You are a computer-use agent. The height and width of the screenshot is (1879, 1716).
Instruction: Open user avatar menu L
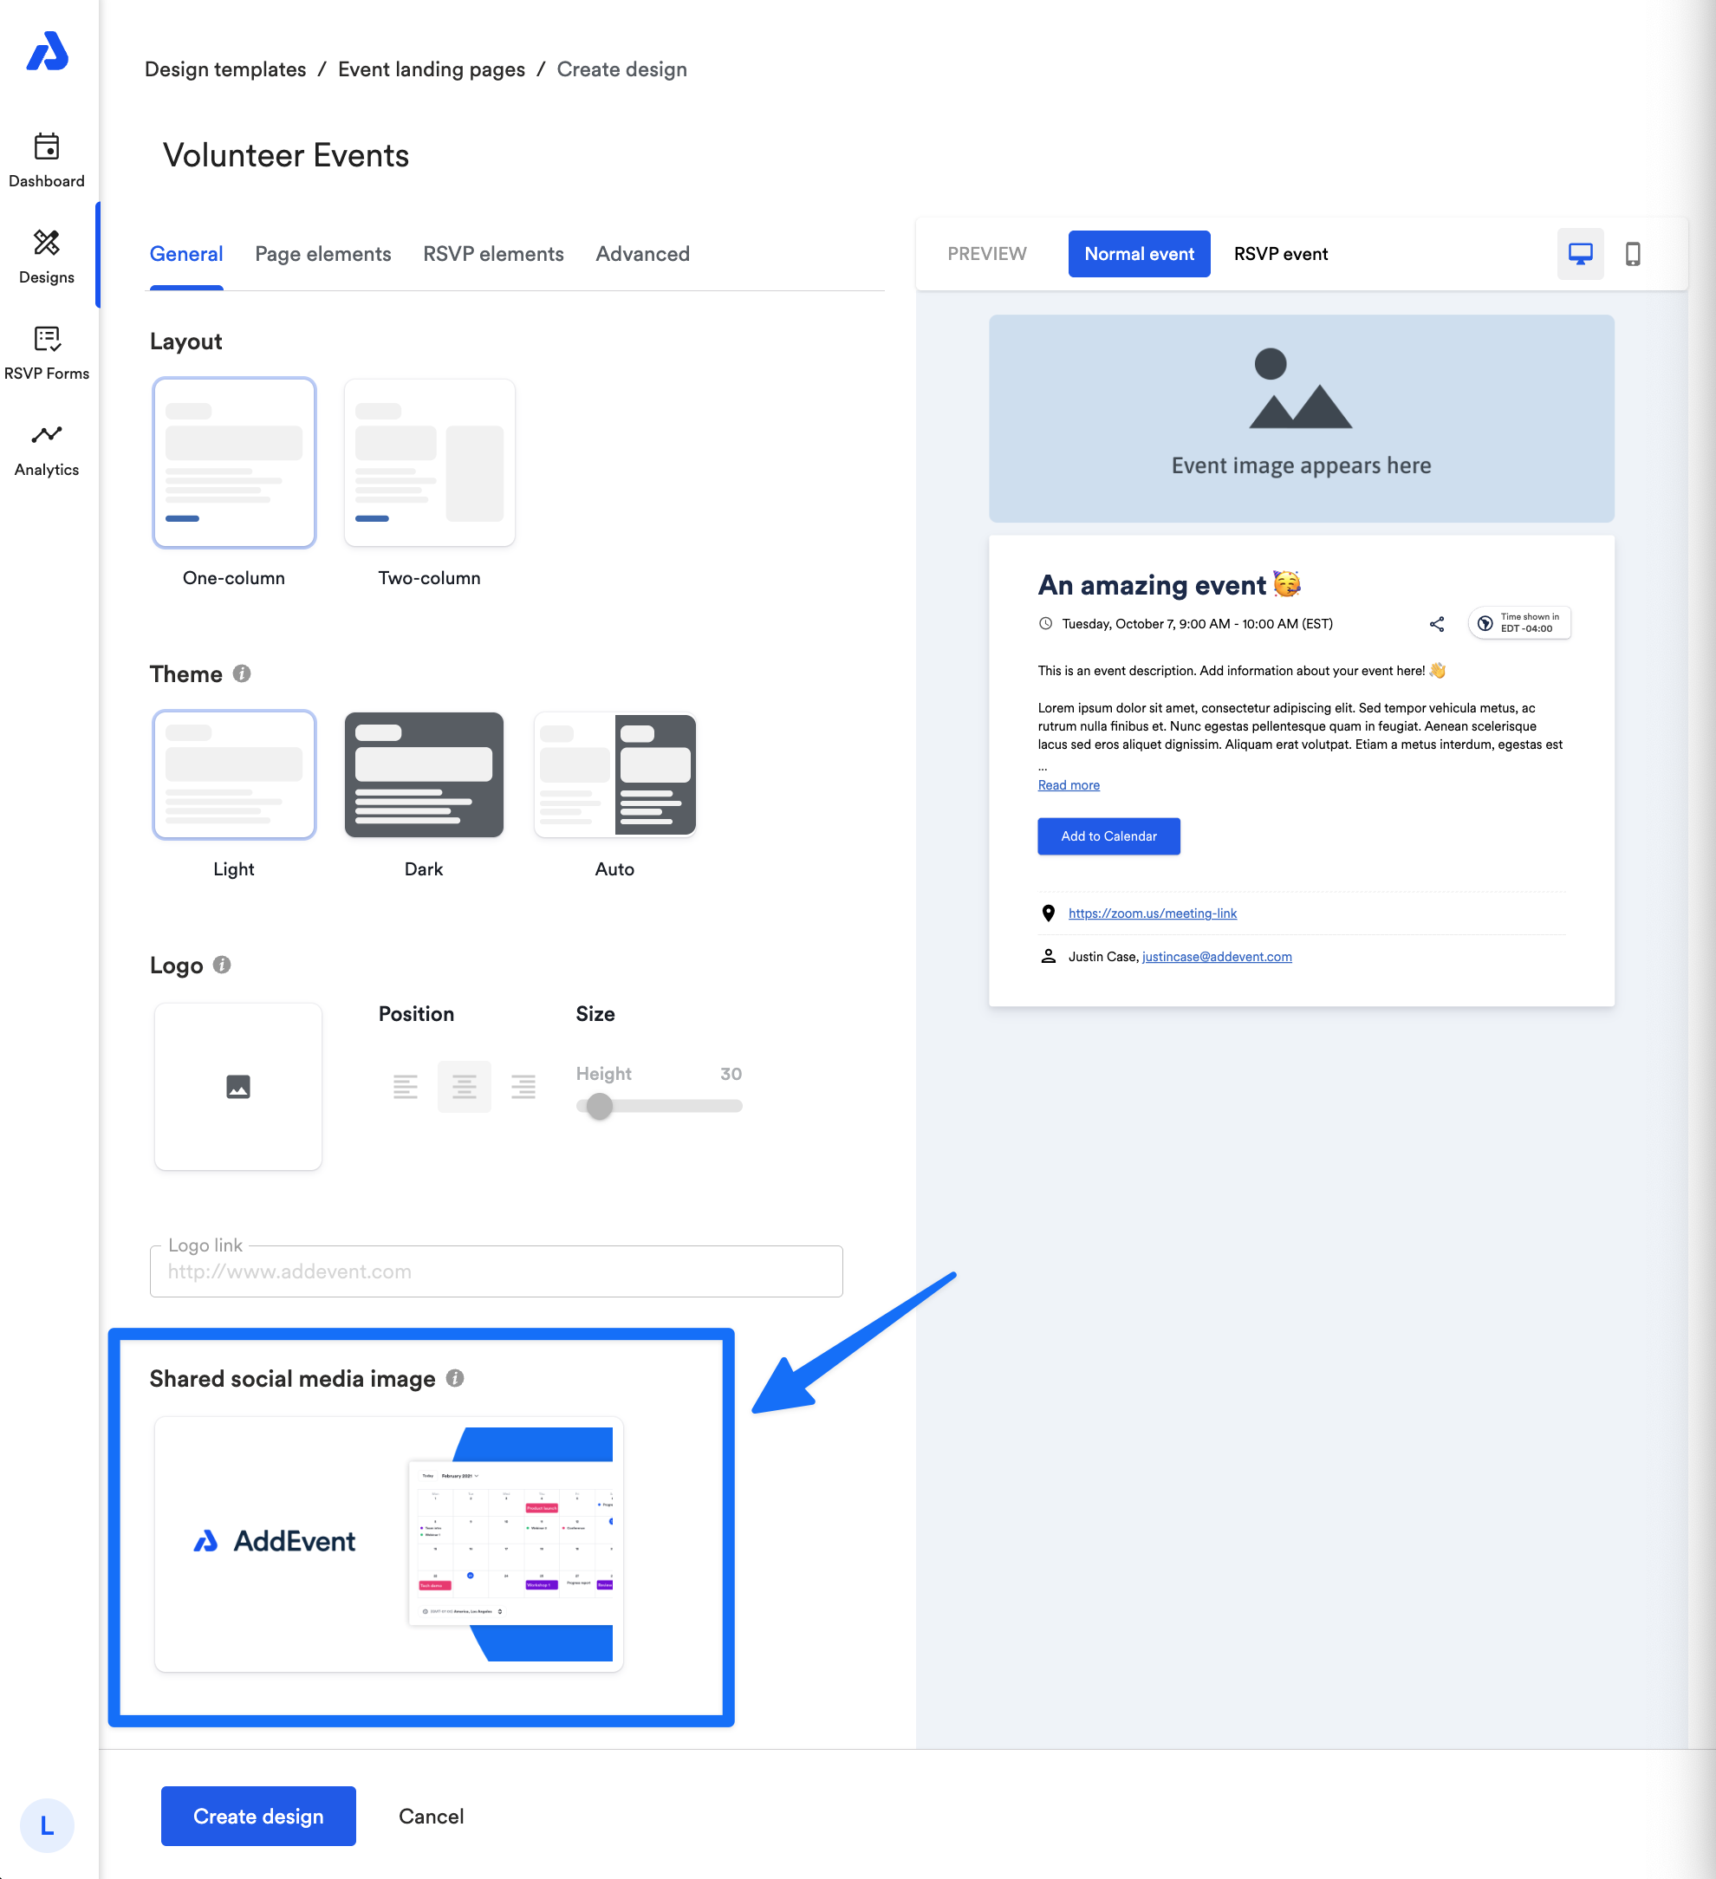(47, 1824)
